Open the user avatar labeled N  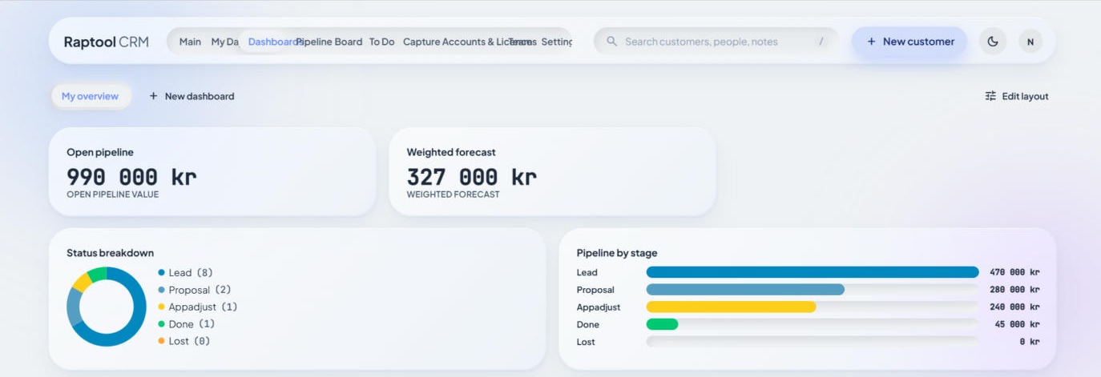[1030, 42]
